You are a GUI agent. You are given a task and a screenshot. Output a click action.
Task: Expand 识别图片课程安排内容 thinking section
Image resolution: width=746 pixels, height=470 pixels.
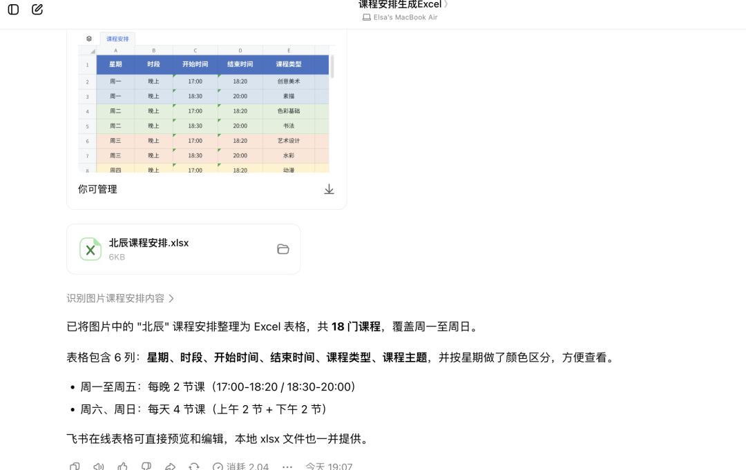(120, 298)
